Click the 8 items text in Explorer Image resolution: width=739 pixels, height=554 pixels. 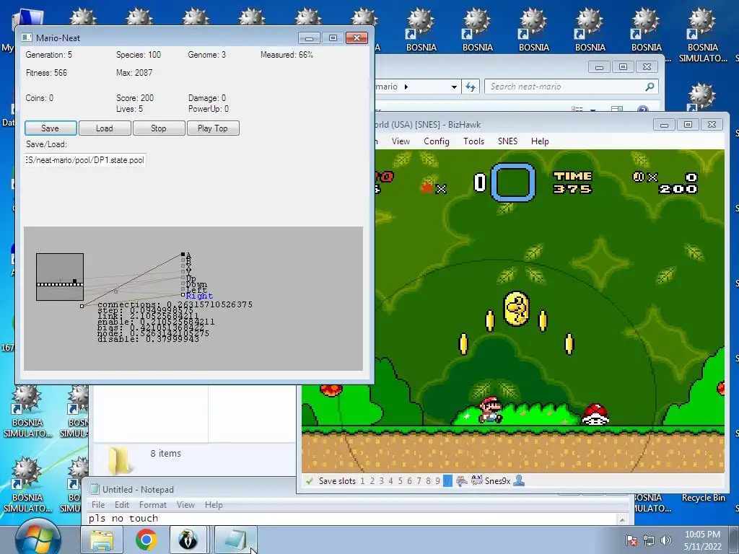[x=165, y=453]
